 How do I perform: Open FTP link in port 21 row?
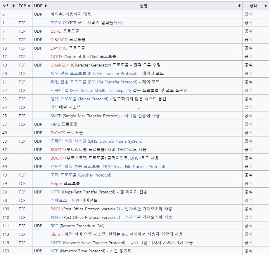click(x=94, y=82)
